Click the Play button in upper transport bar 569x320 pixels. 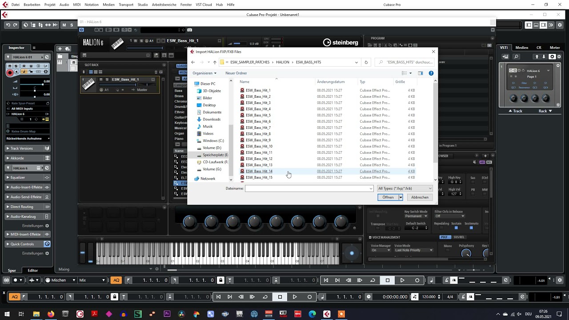point(402,280)
